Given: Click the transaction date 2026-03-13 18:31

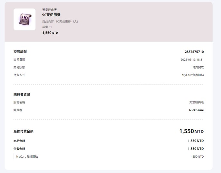Looking at the screenshot, I should pos(192,60).
